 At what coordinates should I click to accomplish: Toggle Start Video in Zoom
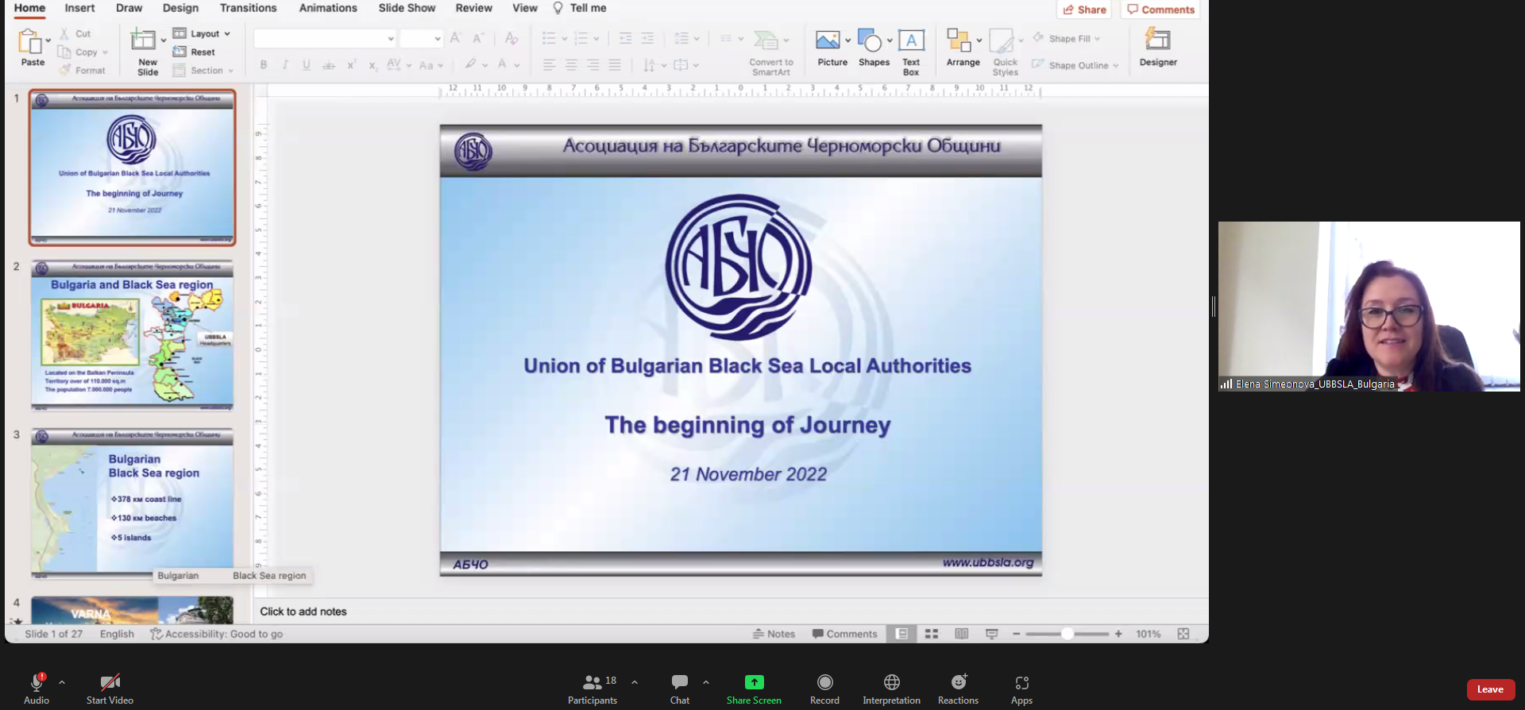pyautogui.click(x=110, y=689)
